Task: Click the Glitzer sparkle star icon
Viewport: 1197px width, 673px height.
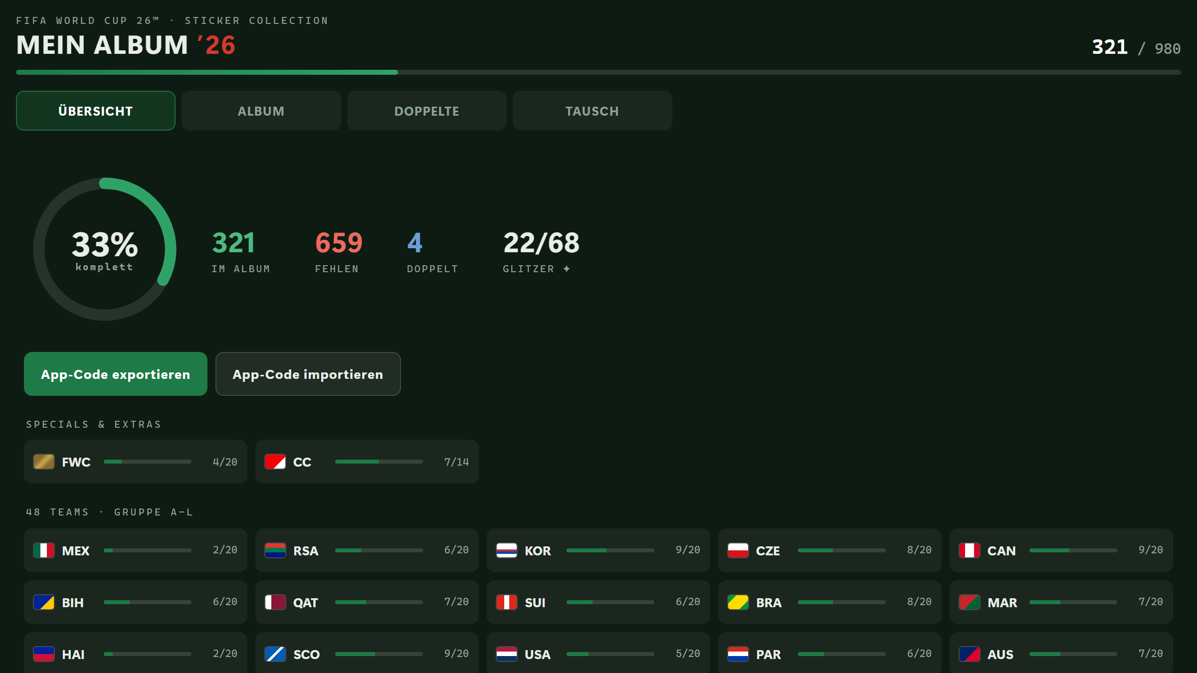Action: 567,269
